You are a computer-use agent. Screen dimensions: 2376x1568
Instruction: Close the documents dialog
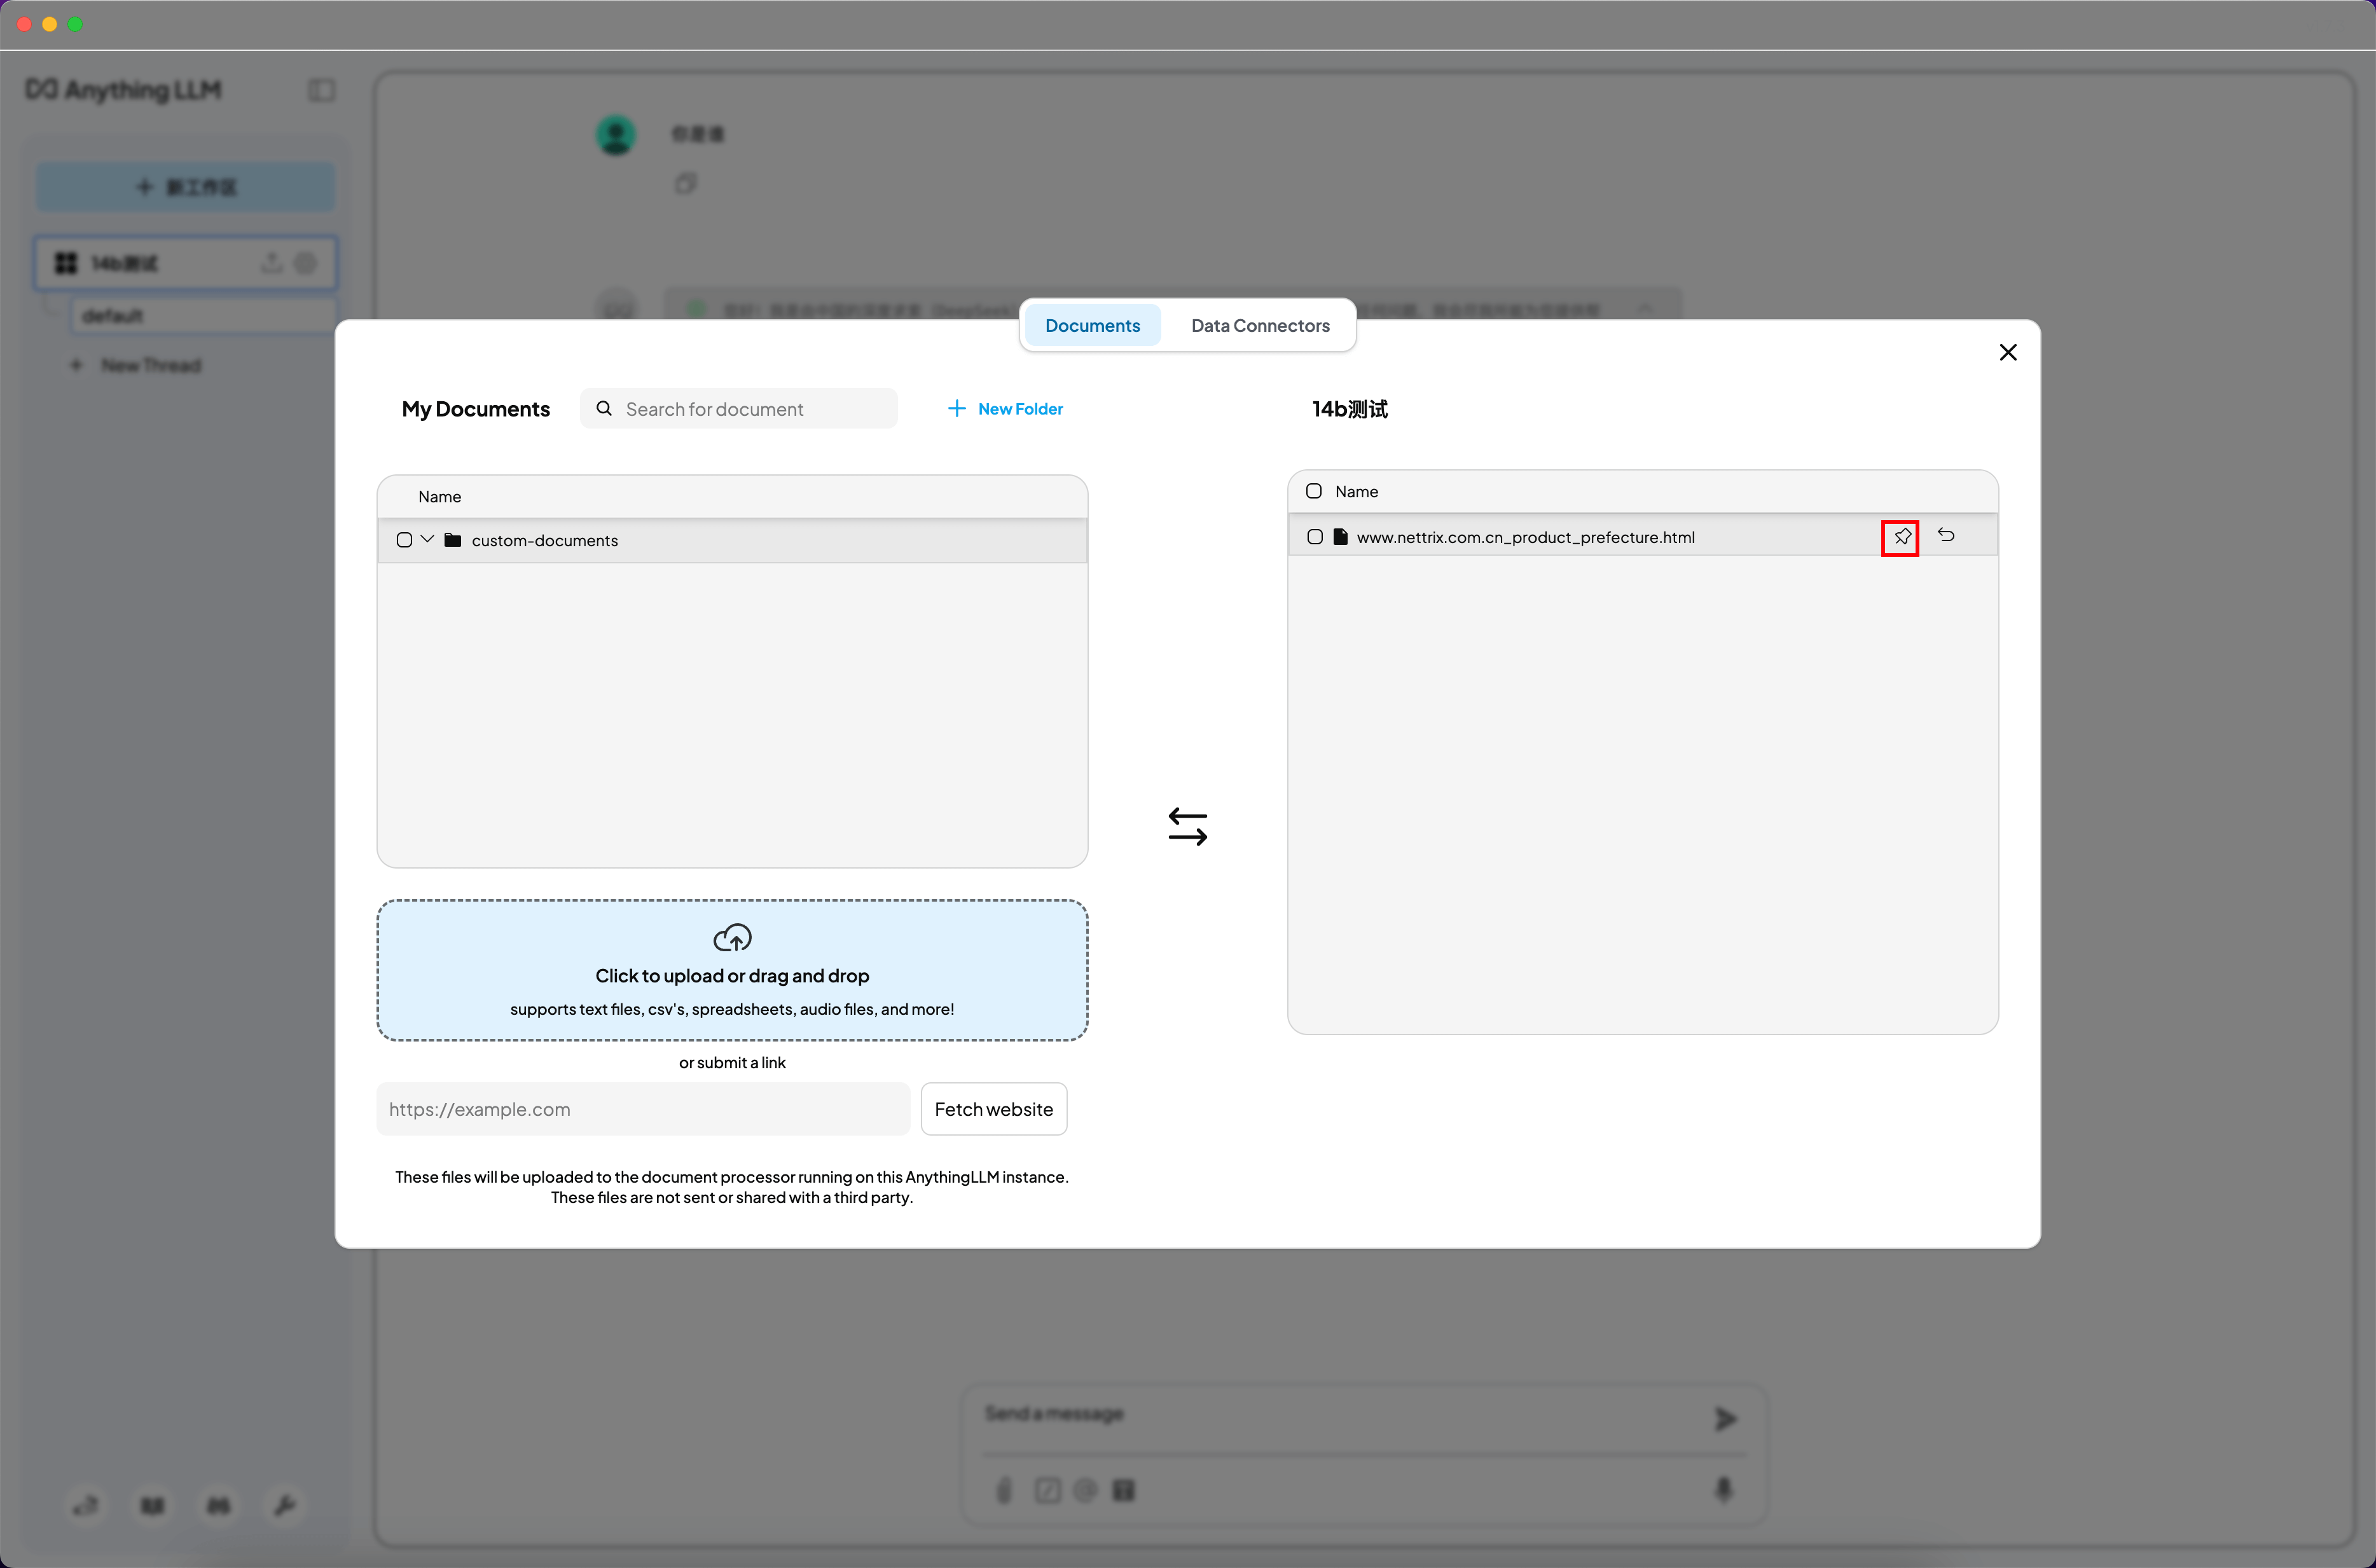2007,353
